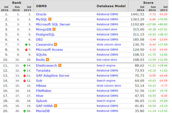This screenshot has width=172, height=113.
Task: Click the orange plus icon beside Elasticsearch
Action: (x=60, y=65)
